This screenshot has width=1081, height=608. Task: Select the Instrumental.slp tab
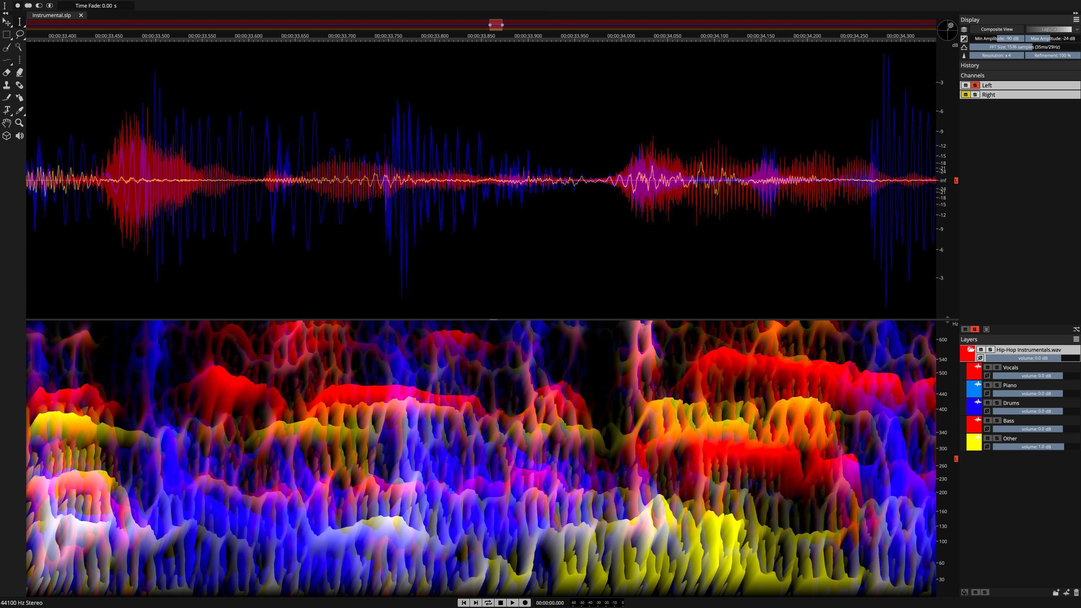click(51, 15)
